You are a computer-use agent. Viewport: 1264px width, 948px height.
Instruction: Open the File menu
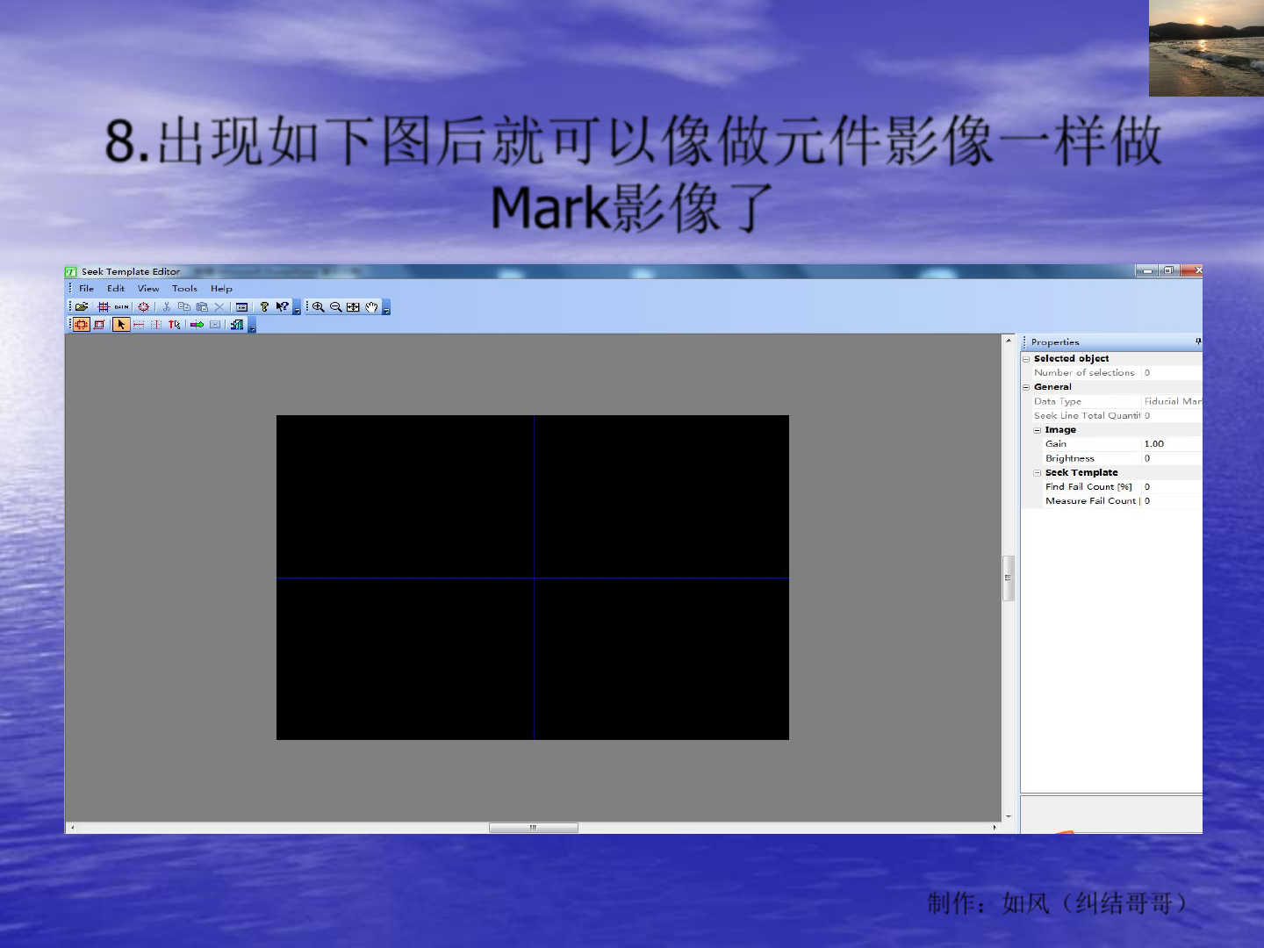[86, 289]
